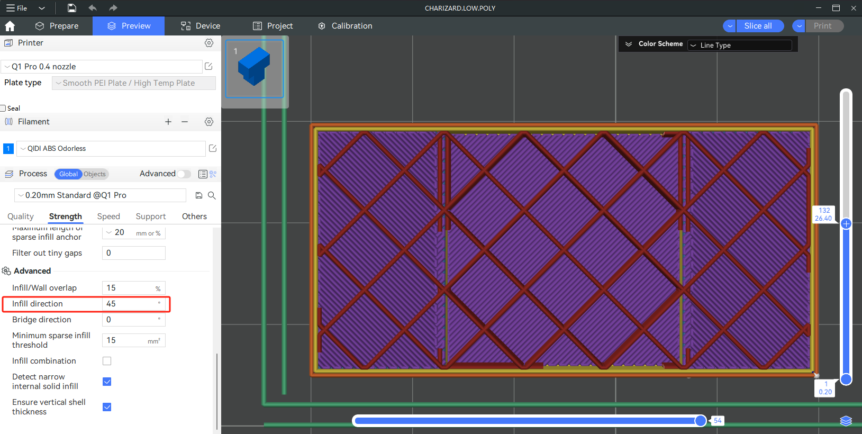Image resolution: width=862 pixels, height=434 pixels.
Task: Enable the Infill combination checkbox
Action: point(107,361)
